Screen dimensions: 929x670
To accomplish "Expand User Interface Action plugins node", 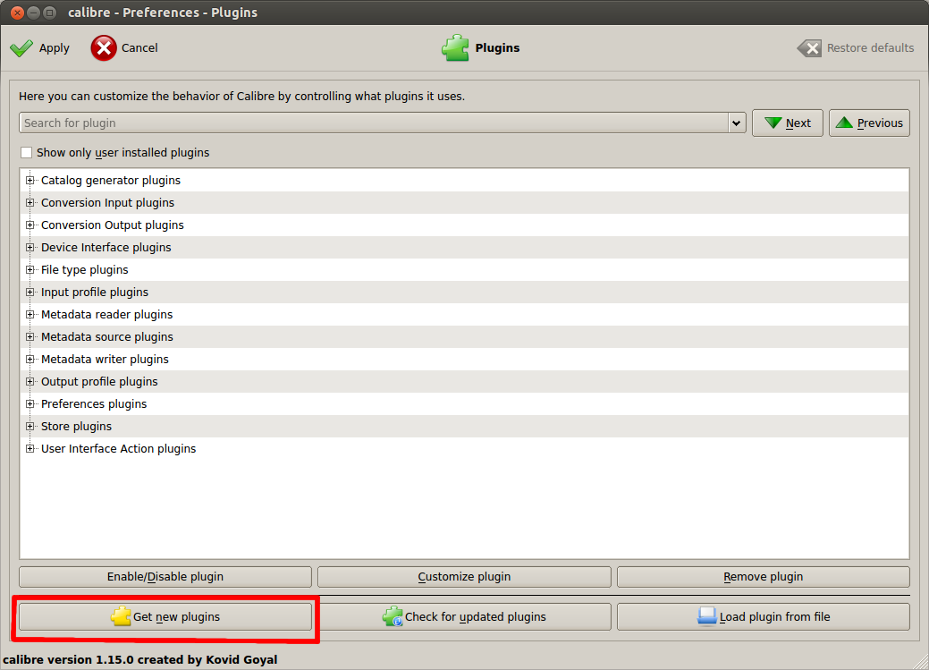I will point(30,449).
